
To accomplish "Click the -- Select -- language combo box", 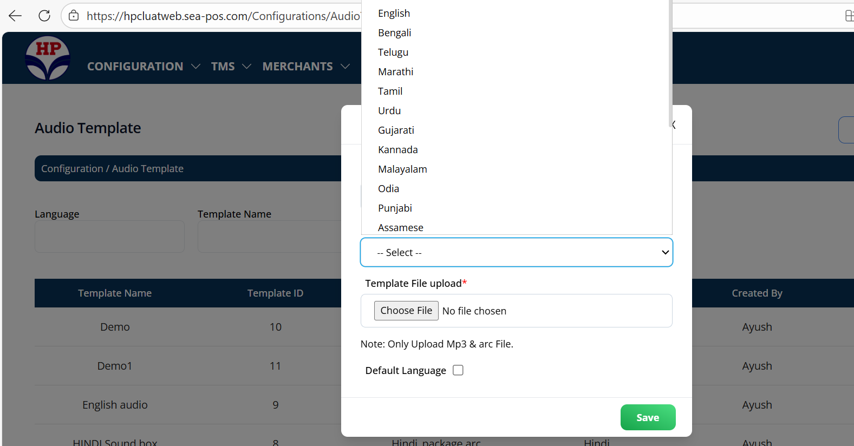I will tap(516, 252).
